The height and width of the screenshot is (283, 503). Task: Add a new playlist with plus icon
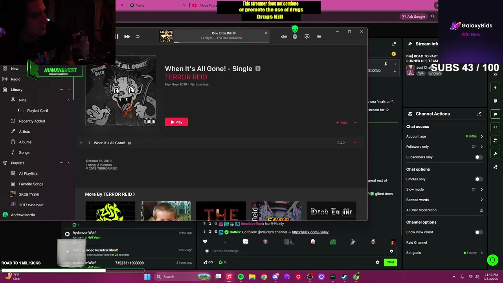[61, 163]
